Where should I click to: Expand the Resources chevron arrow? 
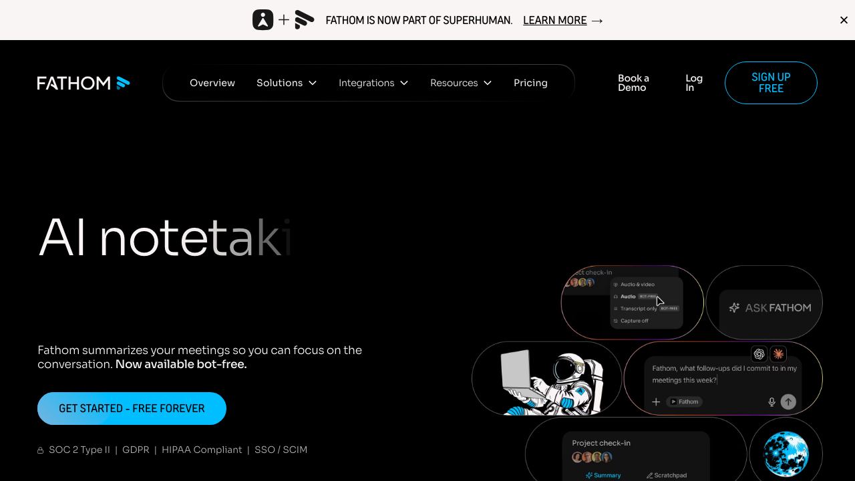click(x=488, y=83)
